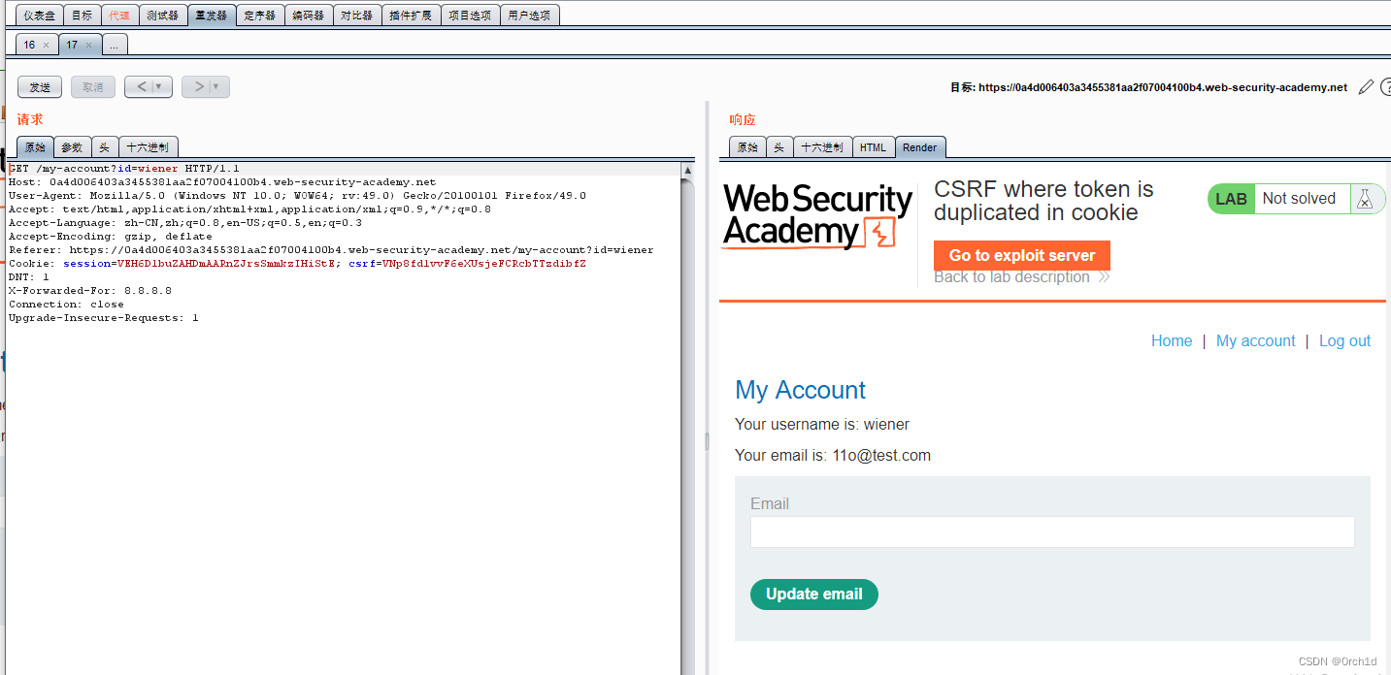This screenshot has height=675, width=1391.
Task: Close repeater tab 16
Action: tap(46, 46)
